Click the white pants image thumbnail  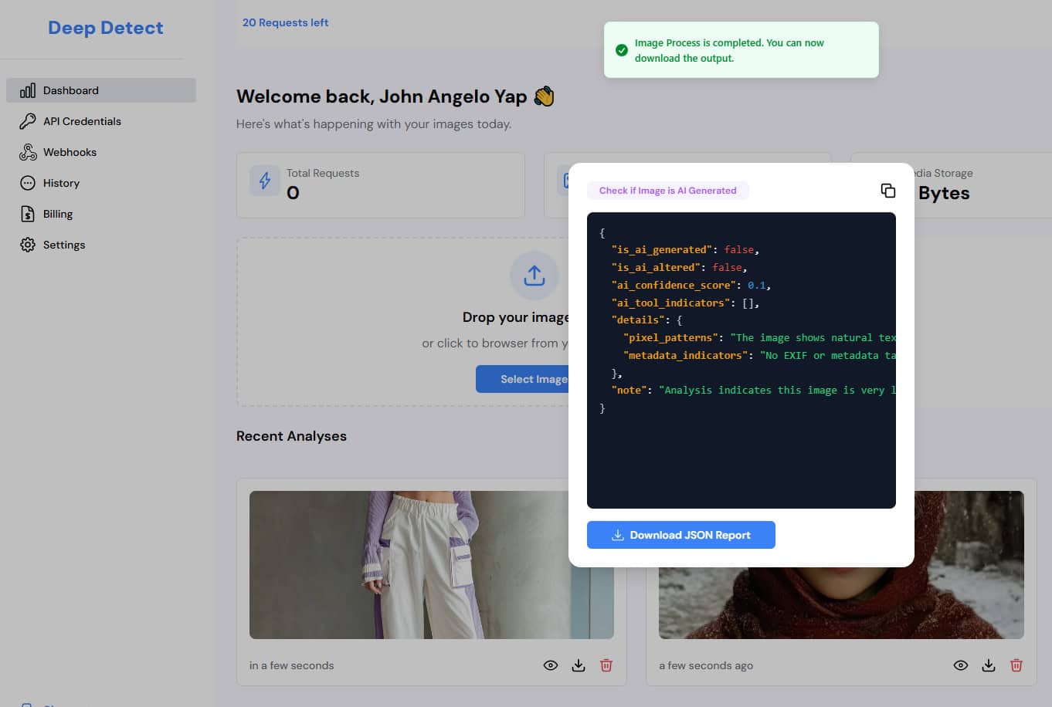click(409, 564)
